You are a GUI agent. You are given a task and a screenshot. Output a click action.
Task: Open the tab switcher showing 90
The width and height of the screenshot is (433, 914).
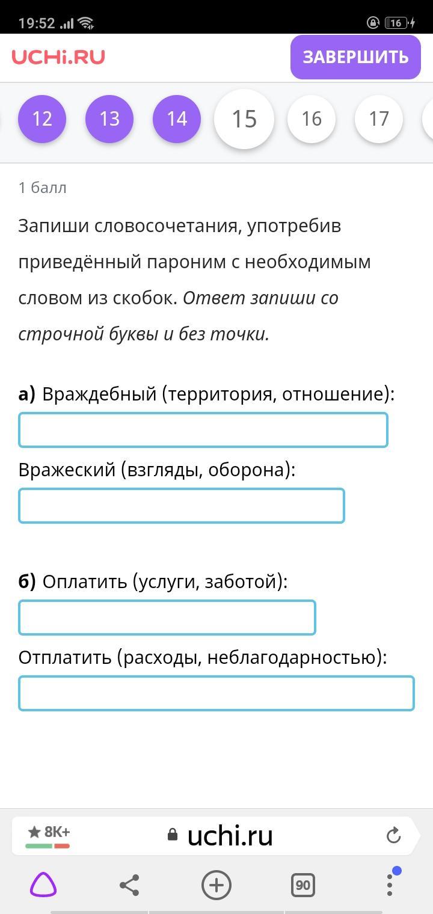(302, 885)
